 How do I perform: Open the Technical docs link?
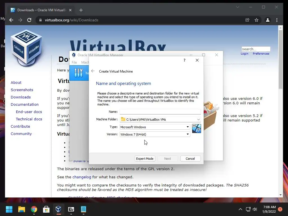point(29,119)
